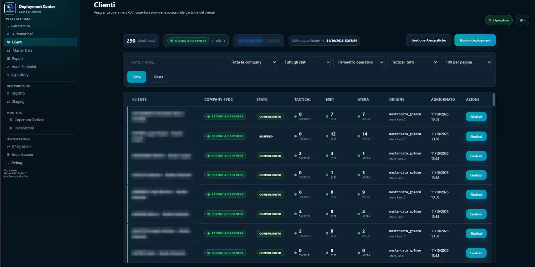Click the Copertura Tactical monitor icon

[x=11, y=120]
